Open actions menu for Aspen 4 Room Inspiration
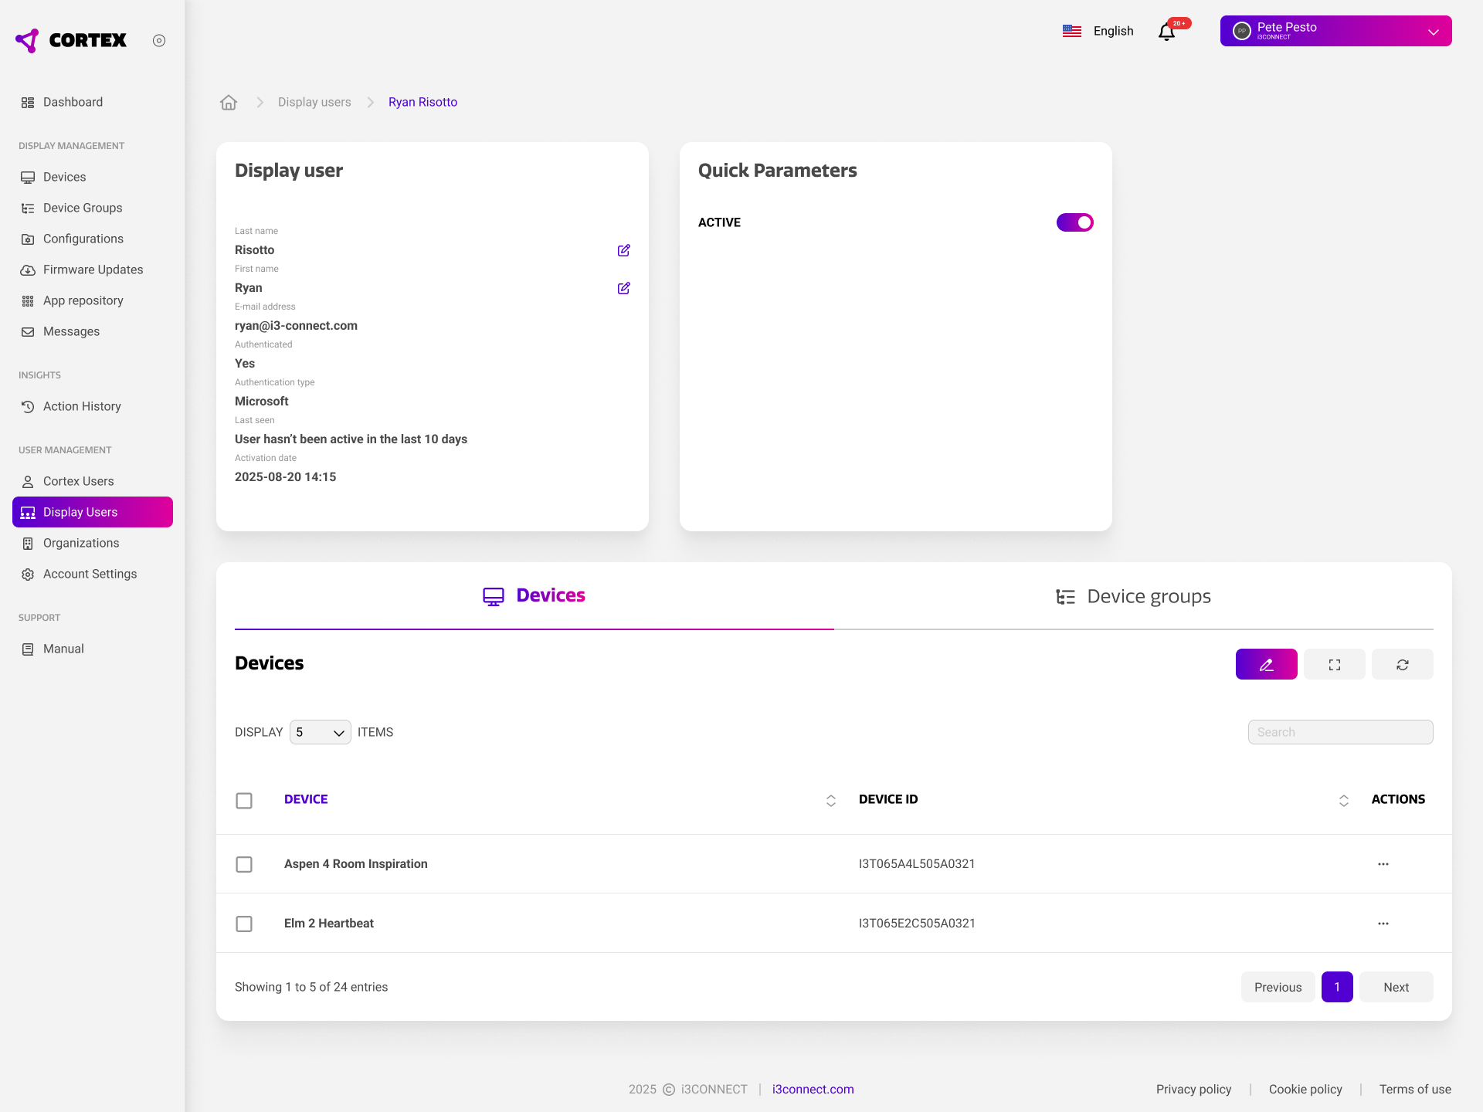 point(1383,864)
